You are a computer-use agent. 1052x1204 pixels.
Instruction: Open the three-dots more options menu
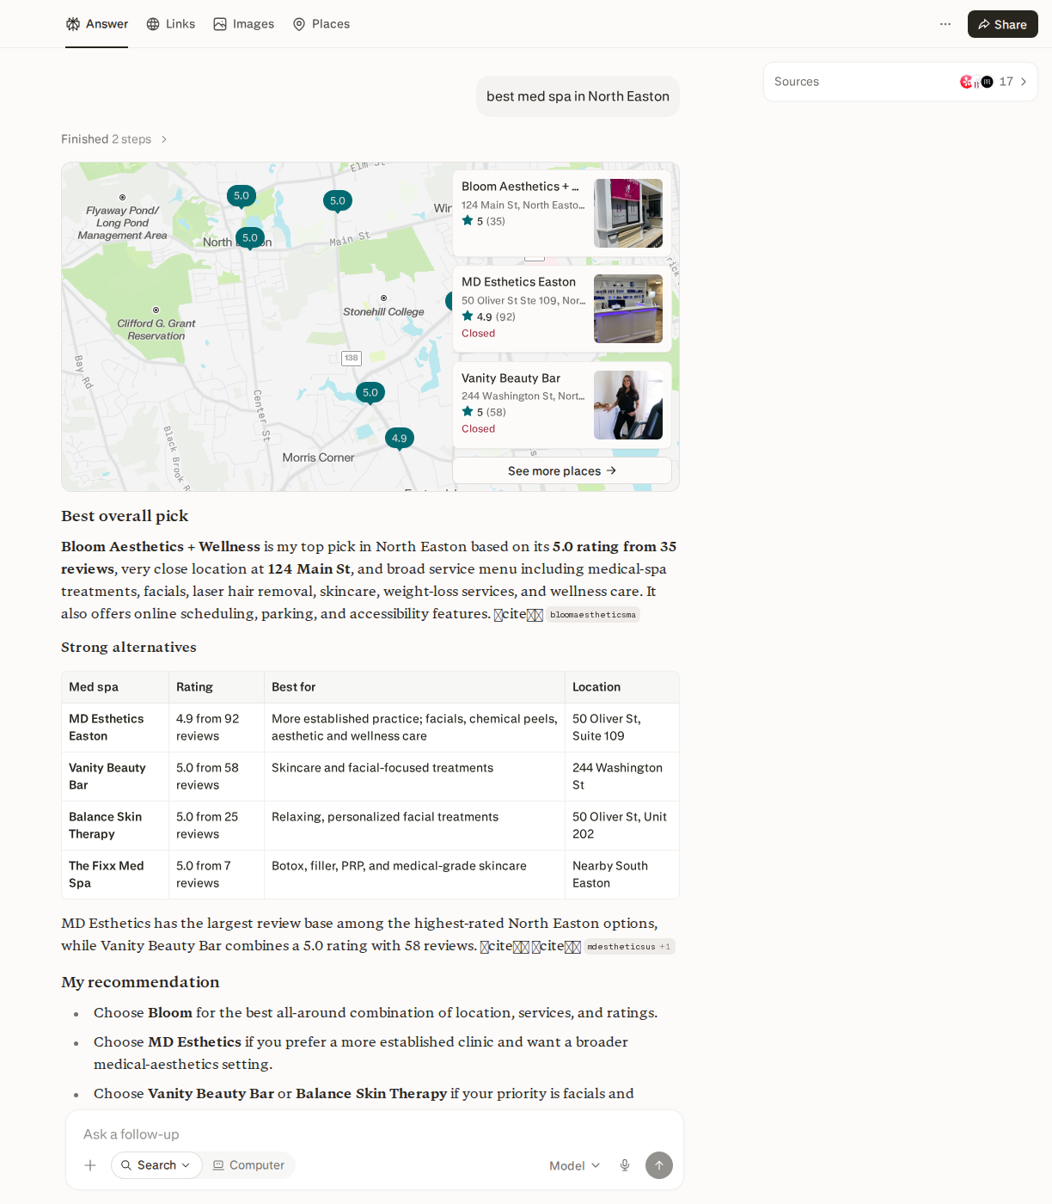tap(945, 24)
